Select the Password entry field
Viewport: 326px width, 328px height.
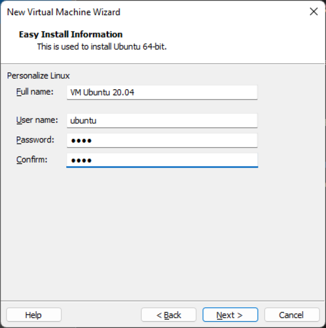tap(161, 140)
